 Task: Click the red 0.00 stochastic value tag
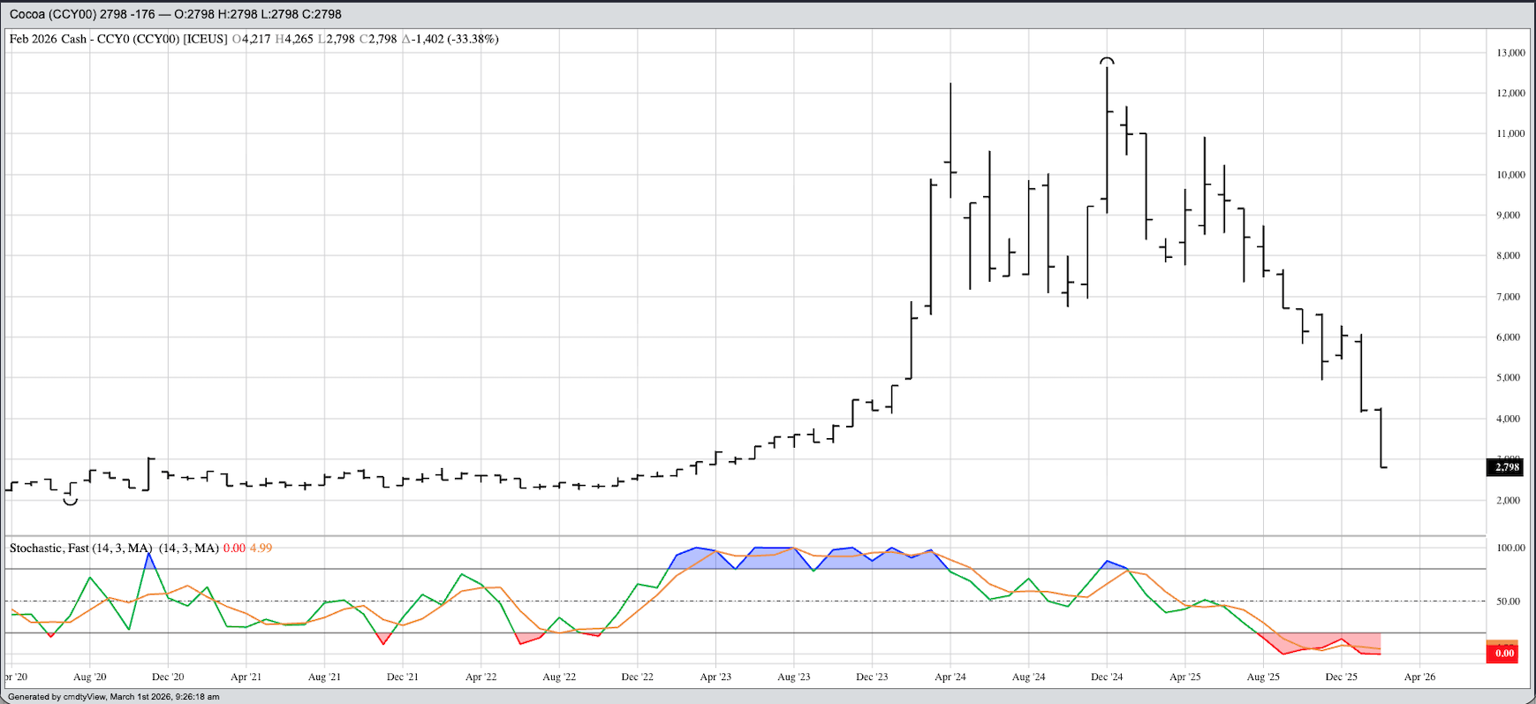coord(1502,654)
